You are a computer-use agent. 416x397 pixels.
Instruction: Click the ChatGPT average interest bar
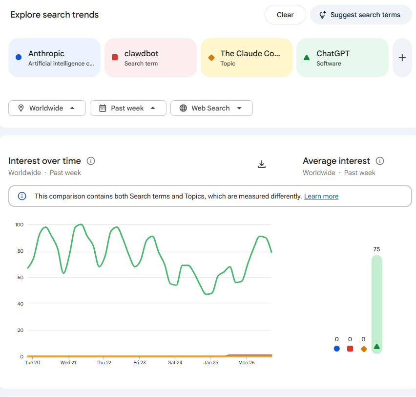point(377,304)
